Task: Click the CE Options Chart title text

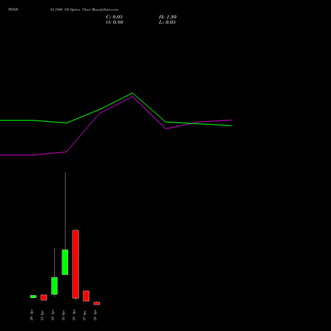Action: tap(84, 9)
